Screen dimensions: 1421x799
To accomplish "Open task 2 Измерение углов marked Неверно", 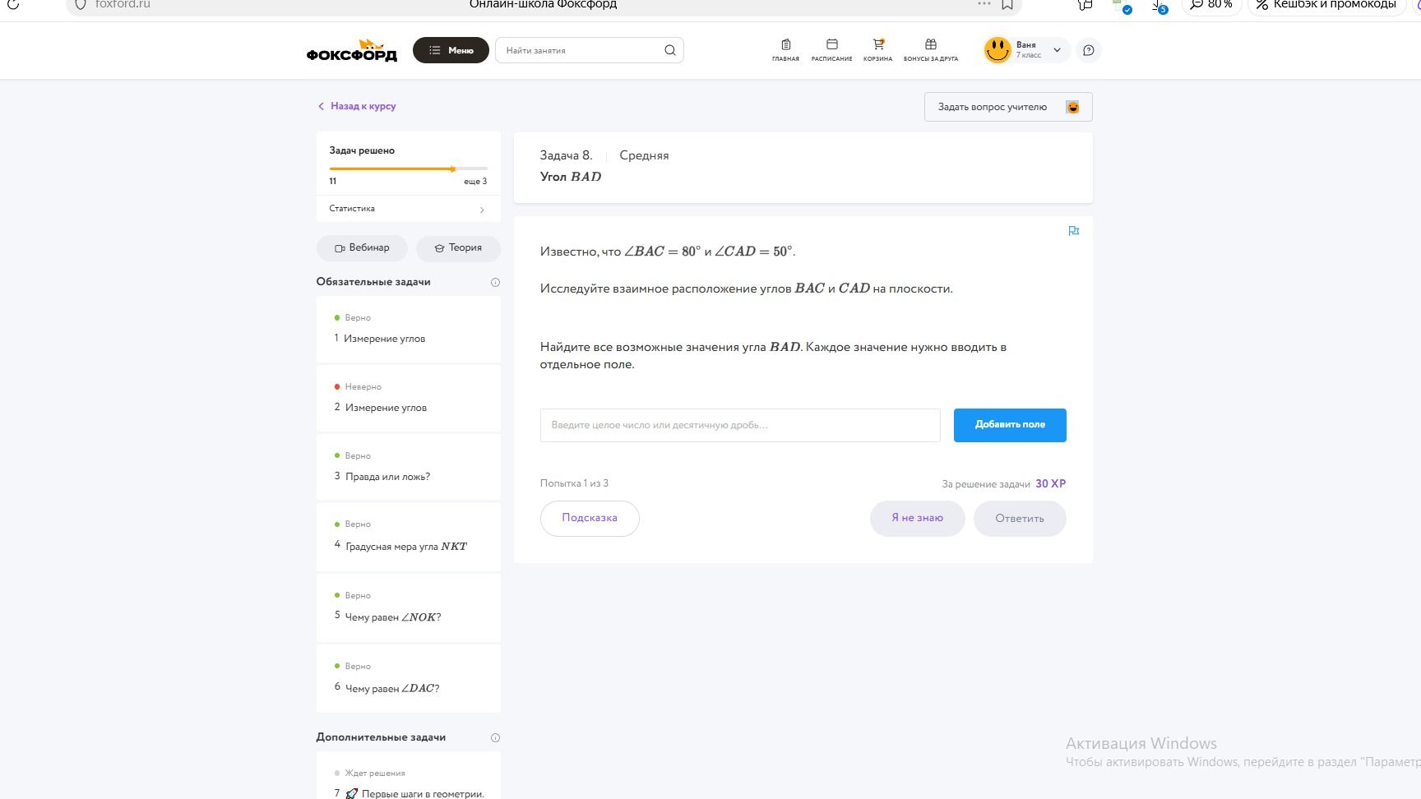I will point(409,398).
